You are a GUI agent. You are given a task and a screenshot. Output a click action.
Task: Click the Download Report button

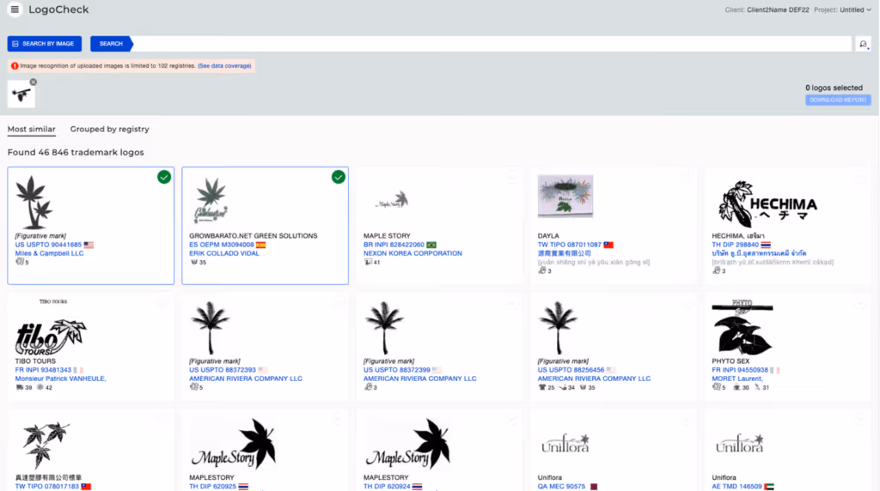tap(838, 100)
